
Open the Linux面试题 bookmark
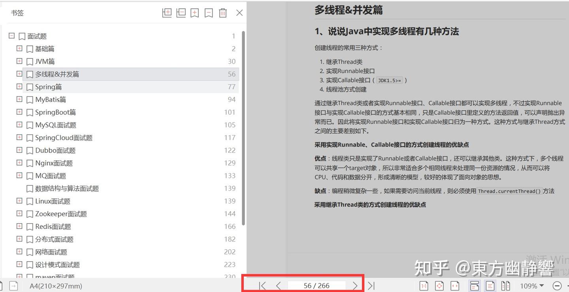click(x=53, y=201)
